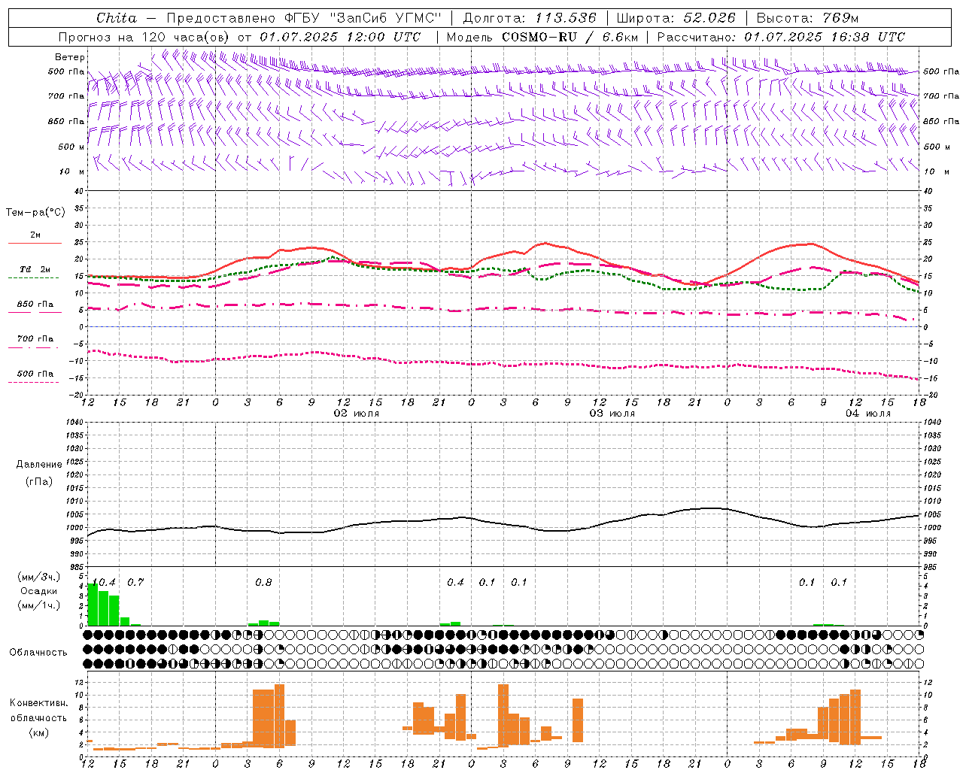Click the "02 июля" date label
The image size is (963, 770).
[357, 414]
